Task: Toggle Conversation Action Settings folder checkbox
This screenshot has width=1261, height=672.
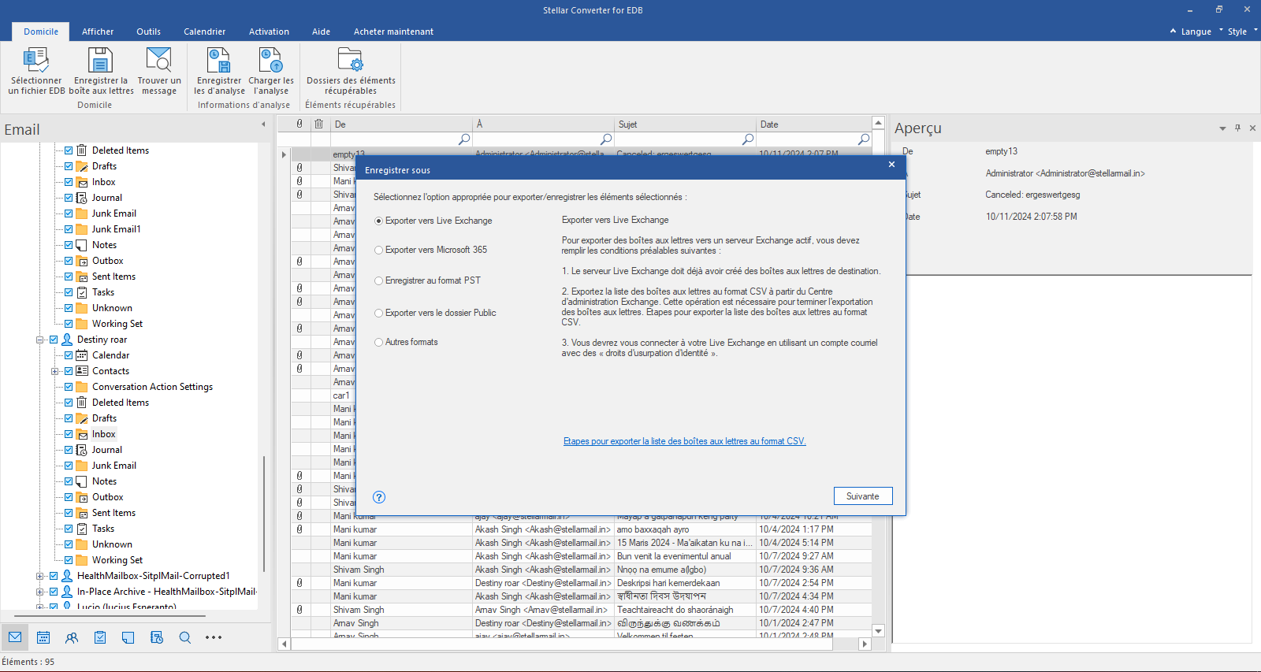Action: 69,387
